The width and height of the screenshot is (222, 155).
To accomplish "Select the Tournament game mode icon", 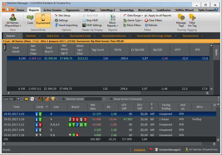I will (x=43, y=20).
